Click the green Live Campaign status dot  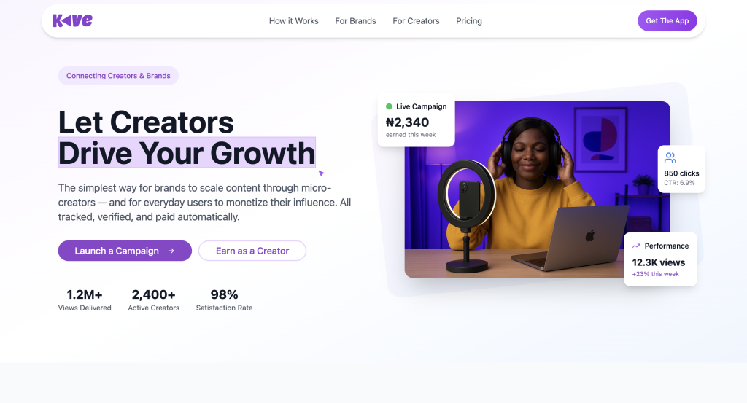pyautogui.click(x=389, y=106)
